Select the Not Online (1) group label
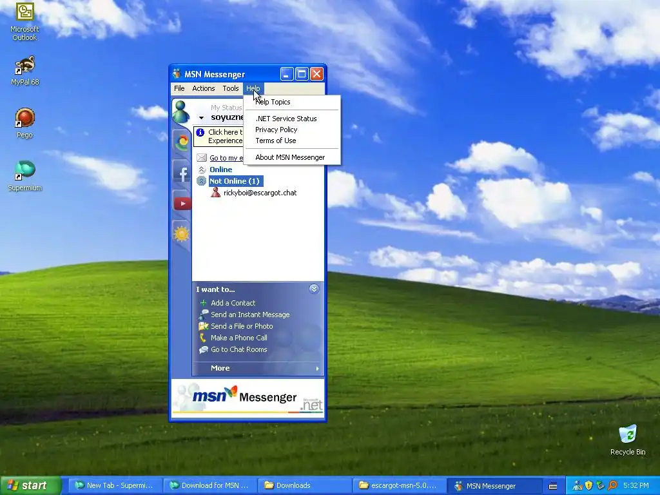 pos(235,181)
